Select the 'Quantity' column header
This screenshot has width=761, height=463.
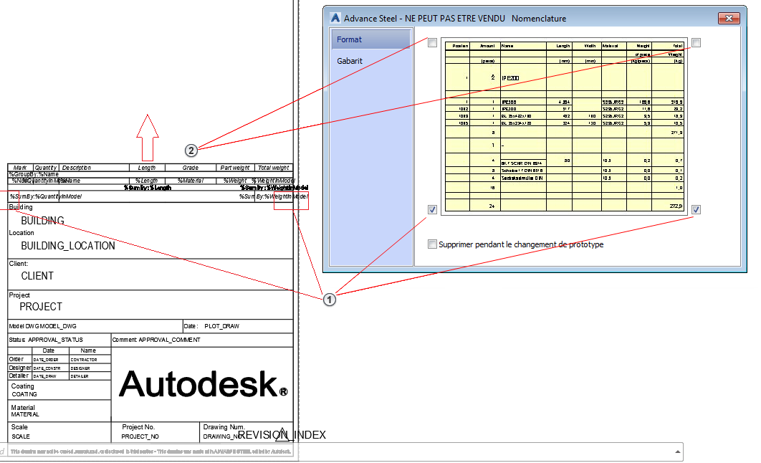point(46,168)
